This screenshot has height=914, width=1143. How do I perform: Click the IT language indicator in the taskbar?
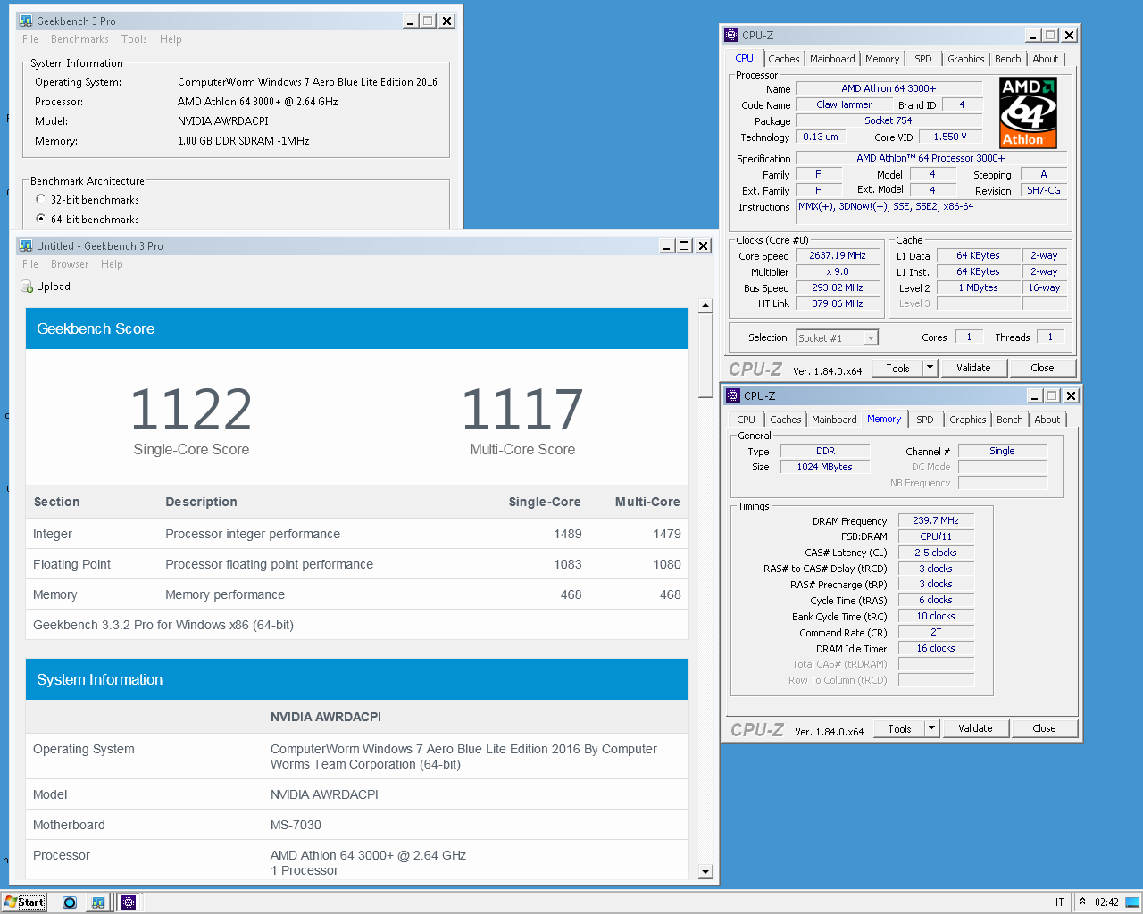(1060, 902)
